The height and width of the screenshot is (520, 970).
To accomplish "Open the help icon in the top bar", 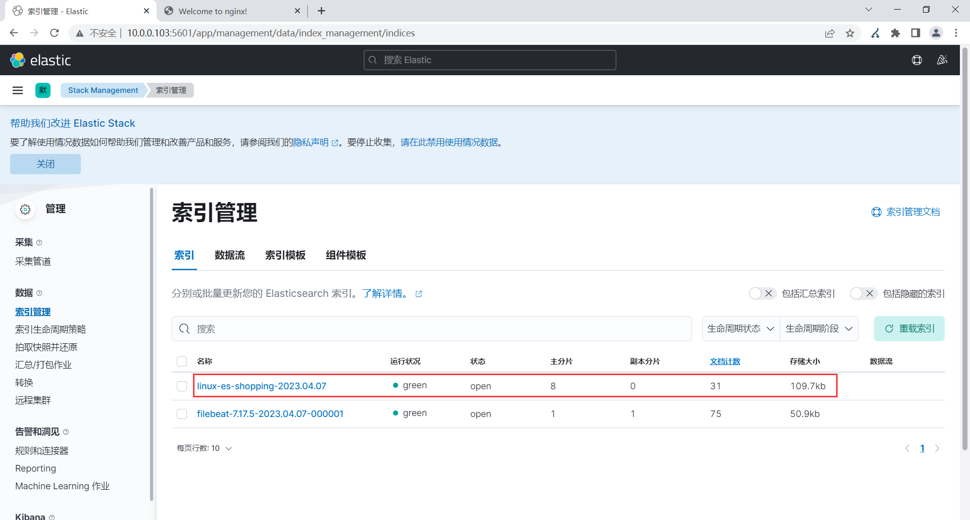I will (917, 60).
